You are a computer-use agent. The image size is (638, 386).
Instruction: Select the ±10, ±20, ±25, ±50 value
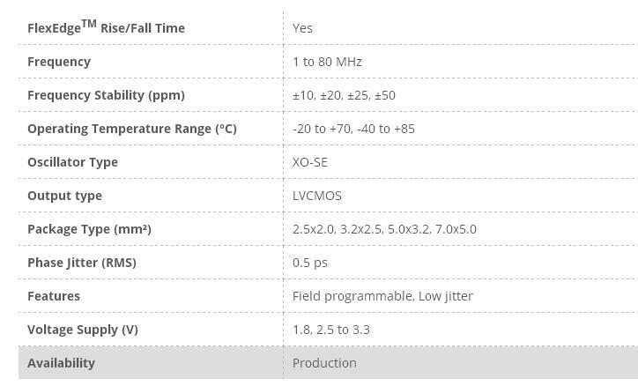(344, 95)
